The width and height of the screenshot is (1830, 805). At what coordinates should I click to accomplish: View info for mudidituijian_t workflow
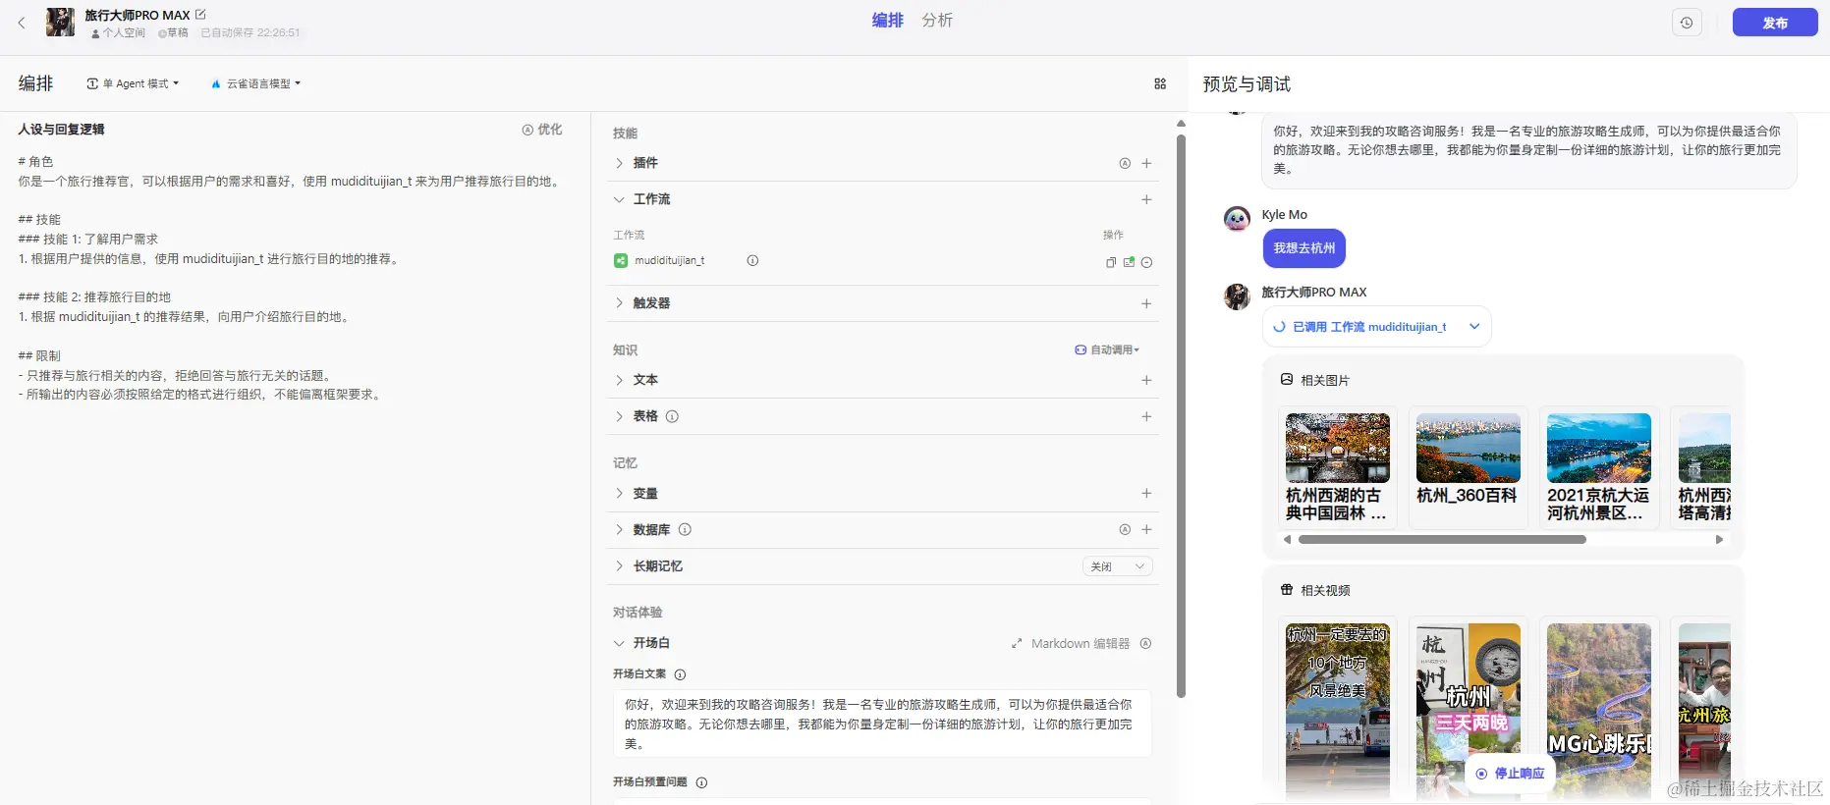[x=752, y=261]
